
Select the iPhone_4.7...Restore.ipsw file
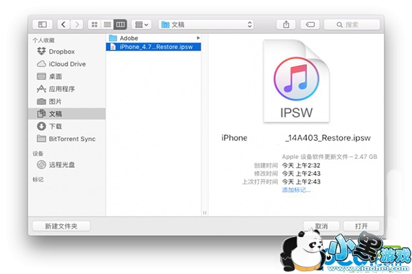point(153,47)
